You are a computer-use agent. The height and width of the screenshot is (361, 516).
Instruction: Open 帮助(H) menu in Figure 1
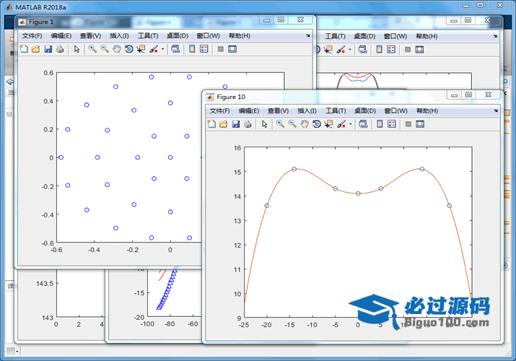coord(240,35)
